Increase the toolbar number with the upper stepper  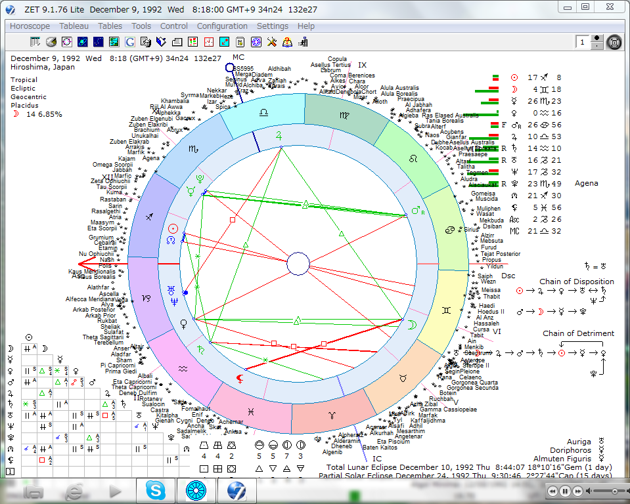click(597, 39)
